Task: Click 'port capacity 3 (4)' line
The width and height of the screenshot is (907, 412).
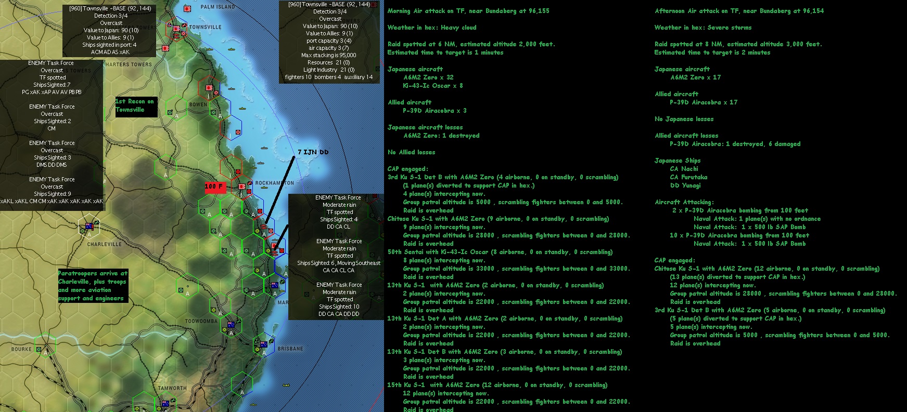Action: pyautogui.click(x=329, y=41)
